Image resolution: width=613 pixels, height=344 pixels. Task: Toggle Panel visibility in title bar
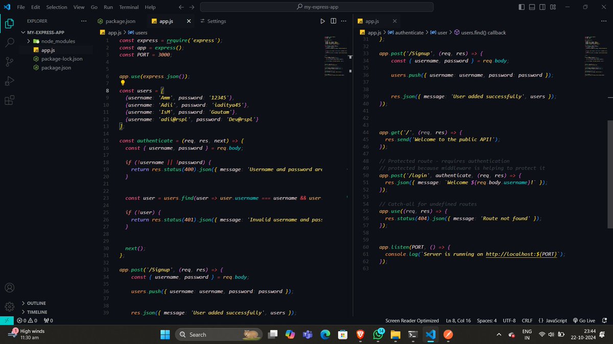click(x=532, y=7)
